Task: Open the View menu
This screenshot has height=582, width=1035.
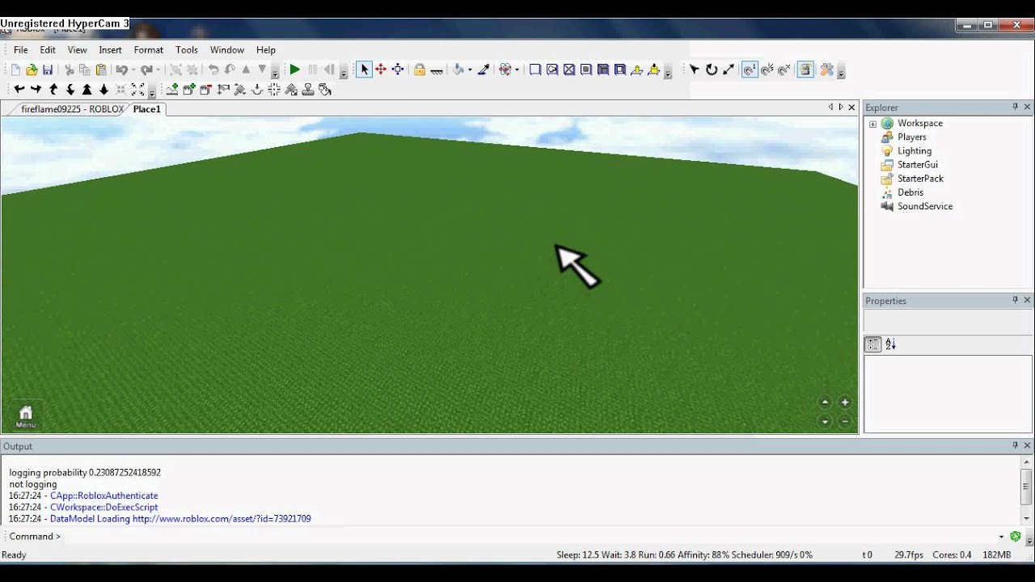Action: coord(77,50)
